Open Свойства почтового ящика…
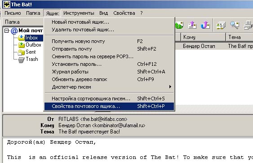Viewport: 253px width, 163px height. (109, 106)
